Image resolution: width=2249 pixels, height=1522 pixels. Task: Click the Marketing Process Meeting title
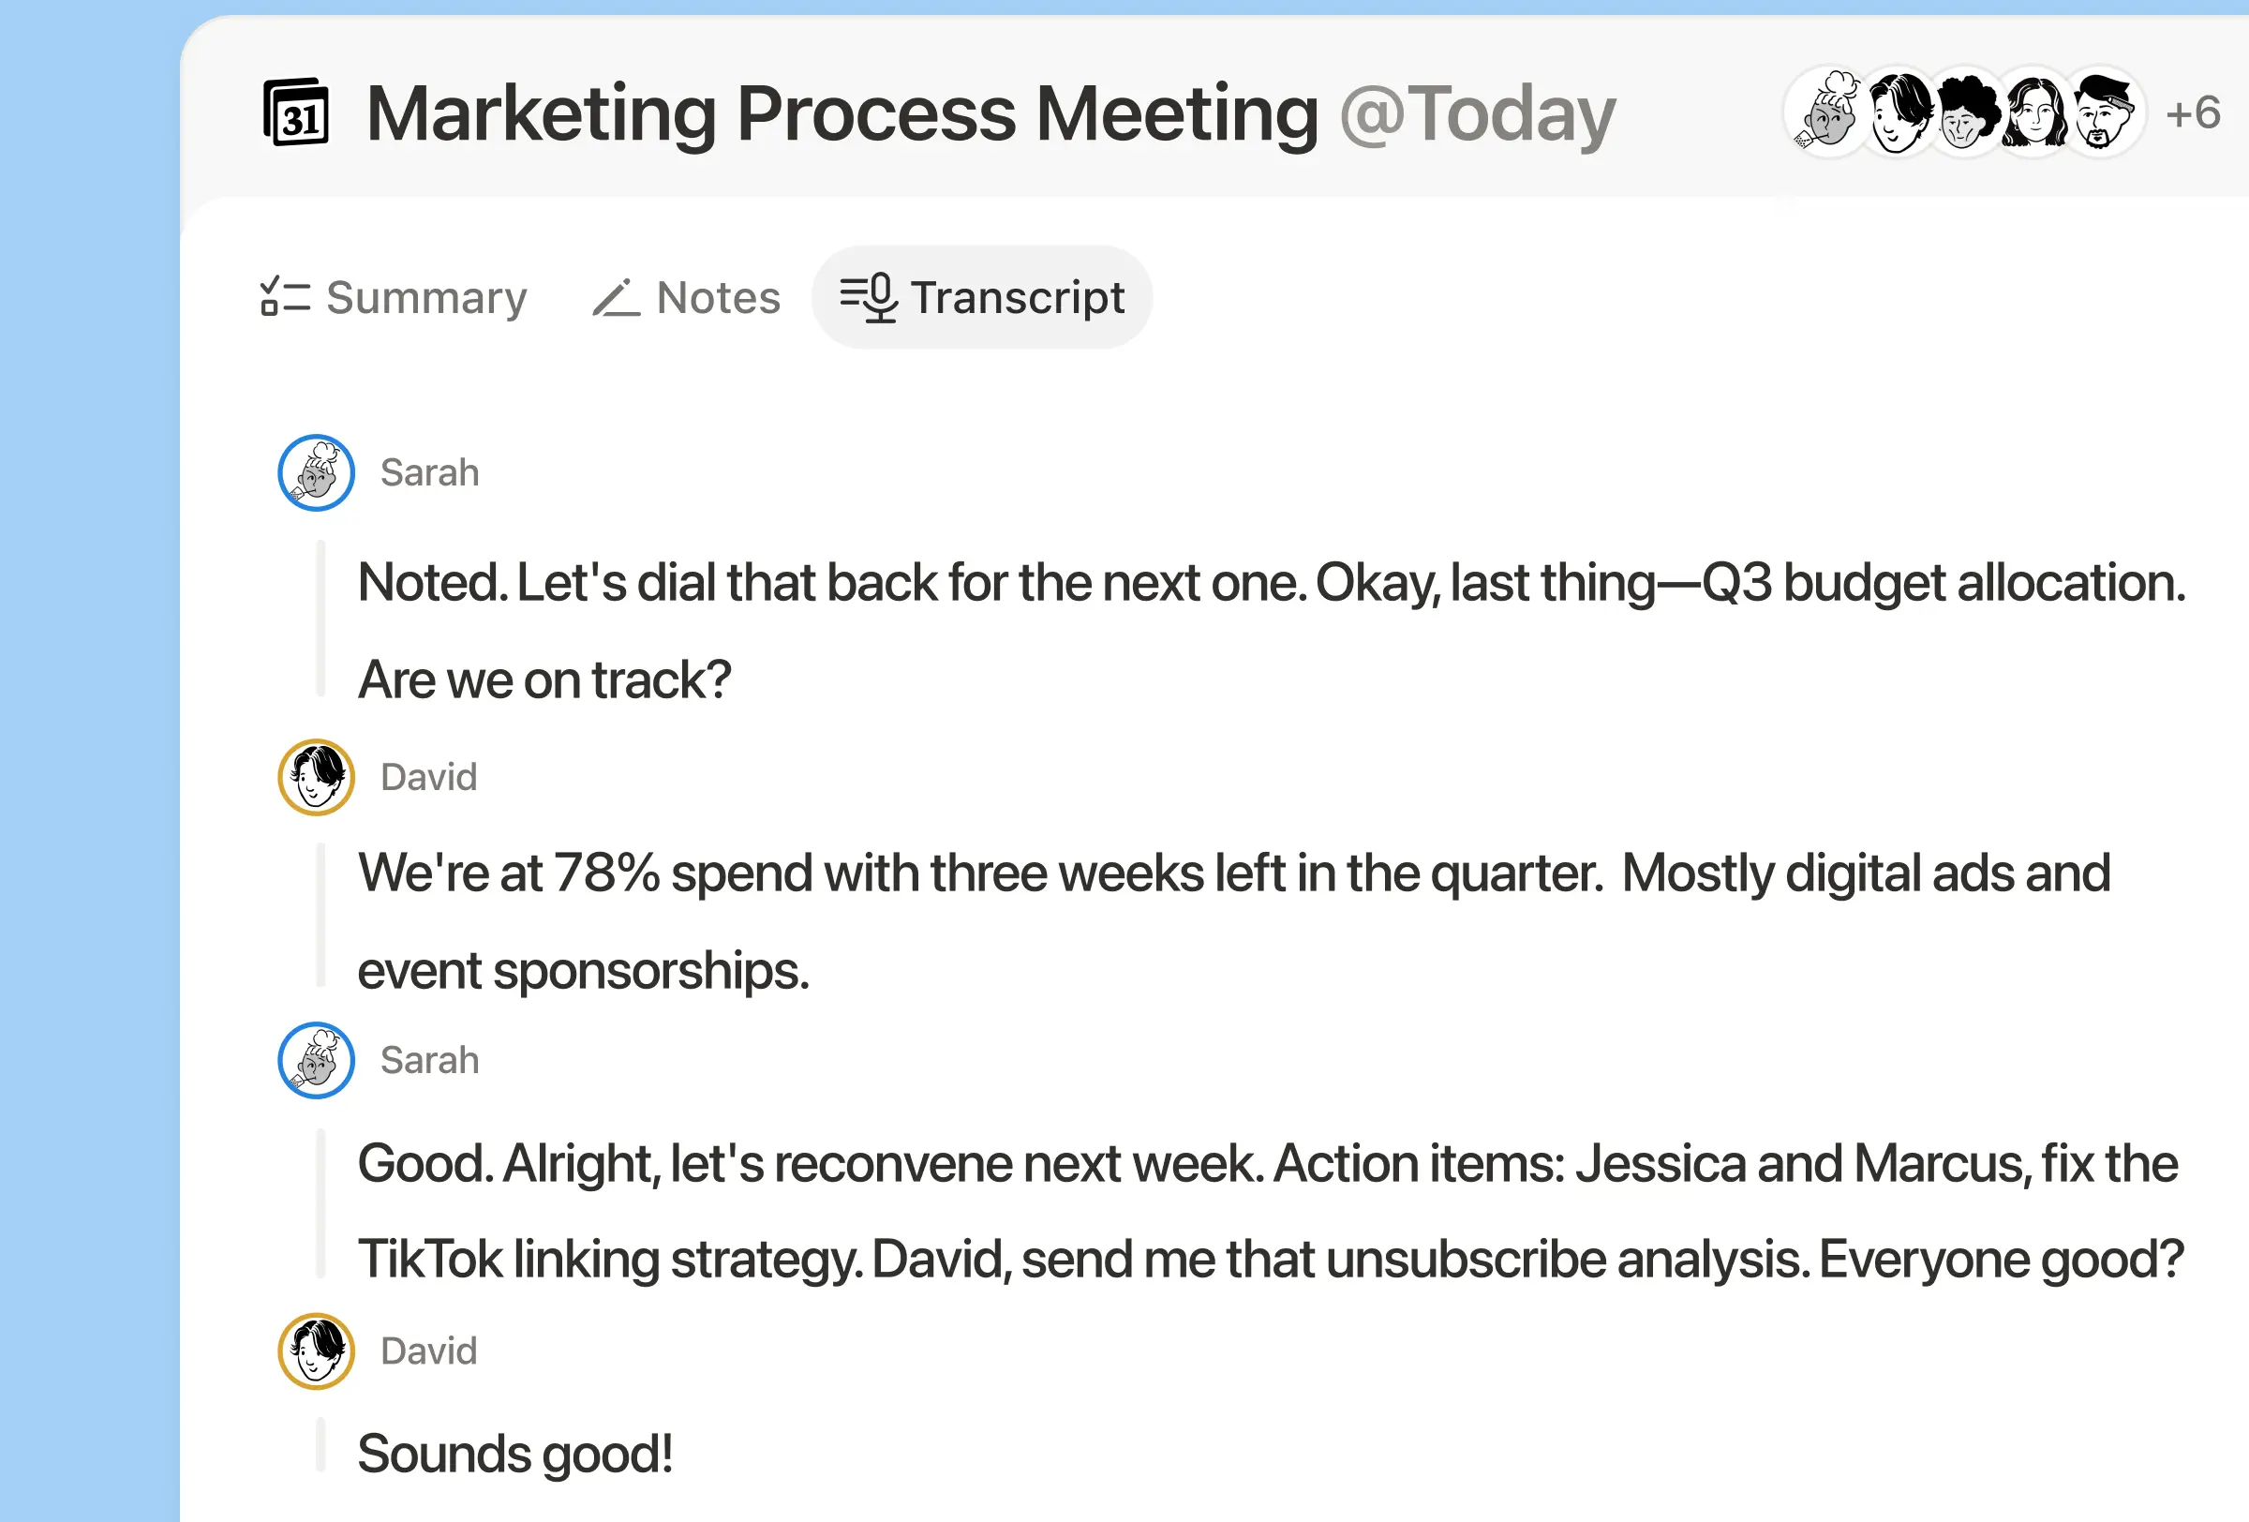pos(842,114)
